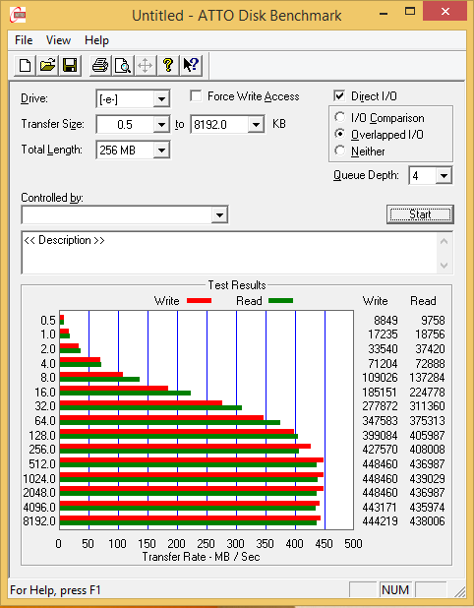
Task: Uncheck the Direct I/O checkbox
Action: click(339, 95)
